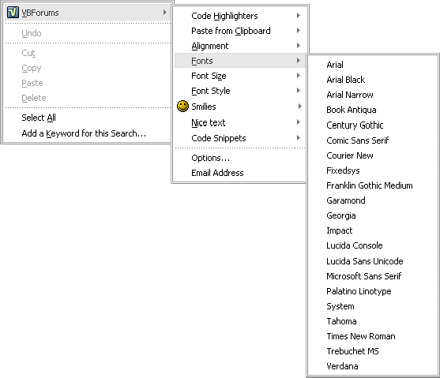Open the Smilies menu item
This screenshot has width=440, height=378.
(x=240, y=107)
